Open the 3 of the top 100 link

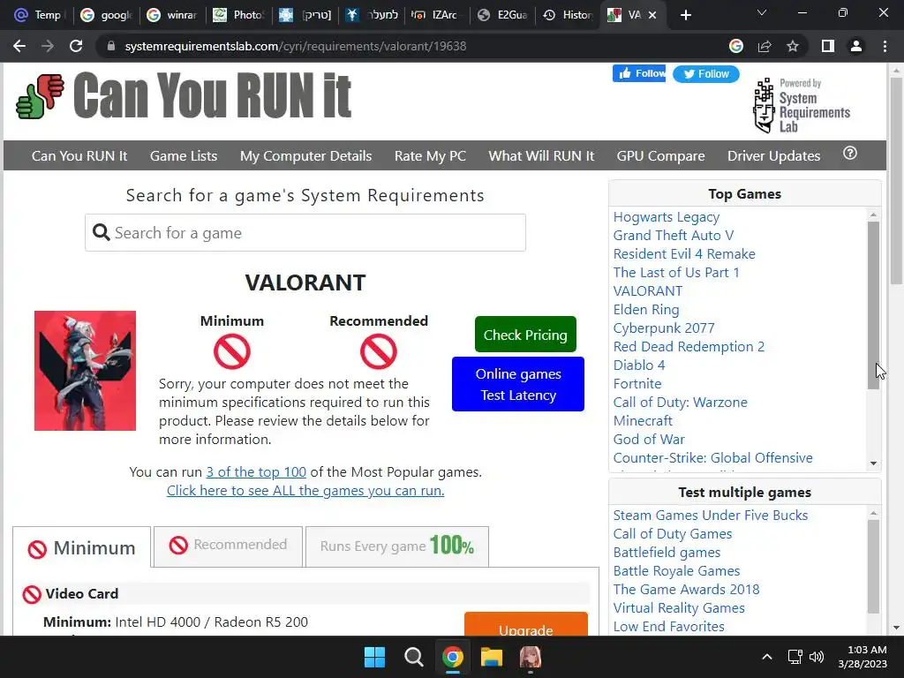pyautogui.click(x=256, y=471)
